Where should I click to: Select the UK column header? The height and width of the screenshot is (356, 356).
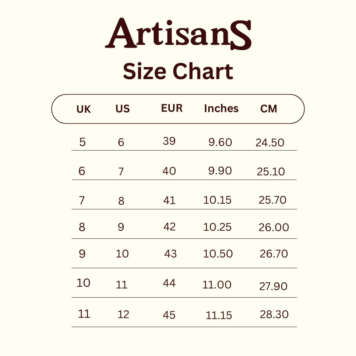(84, 109)
